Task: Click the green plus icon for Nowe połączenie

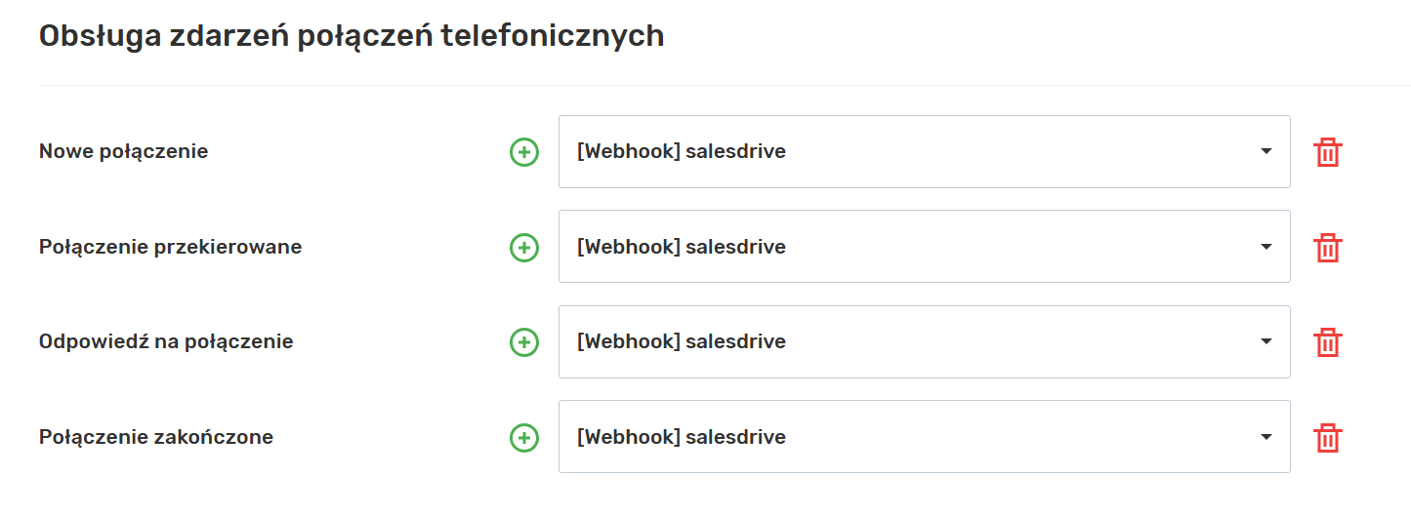Action: (x=524, y=152)
